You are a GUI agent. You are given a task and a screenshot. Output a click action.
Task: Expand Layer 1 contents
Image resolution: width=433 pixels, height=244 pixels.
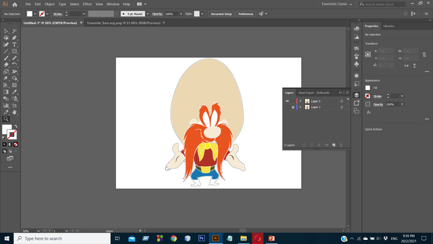pyautogui.click(x=300, y=107)
